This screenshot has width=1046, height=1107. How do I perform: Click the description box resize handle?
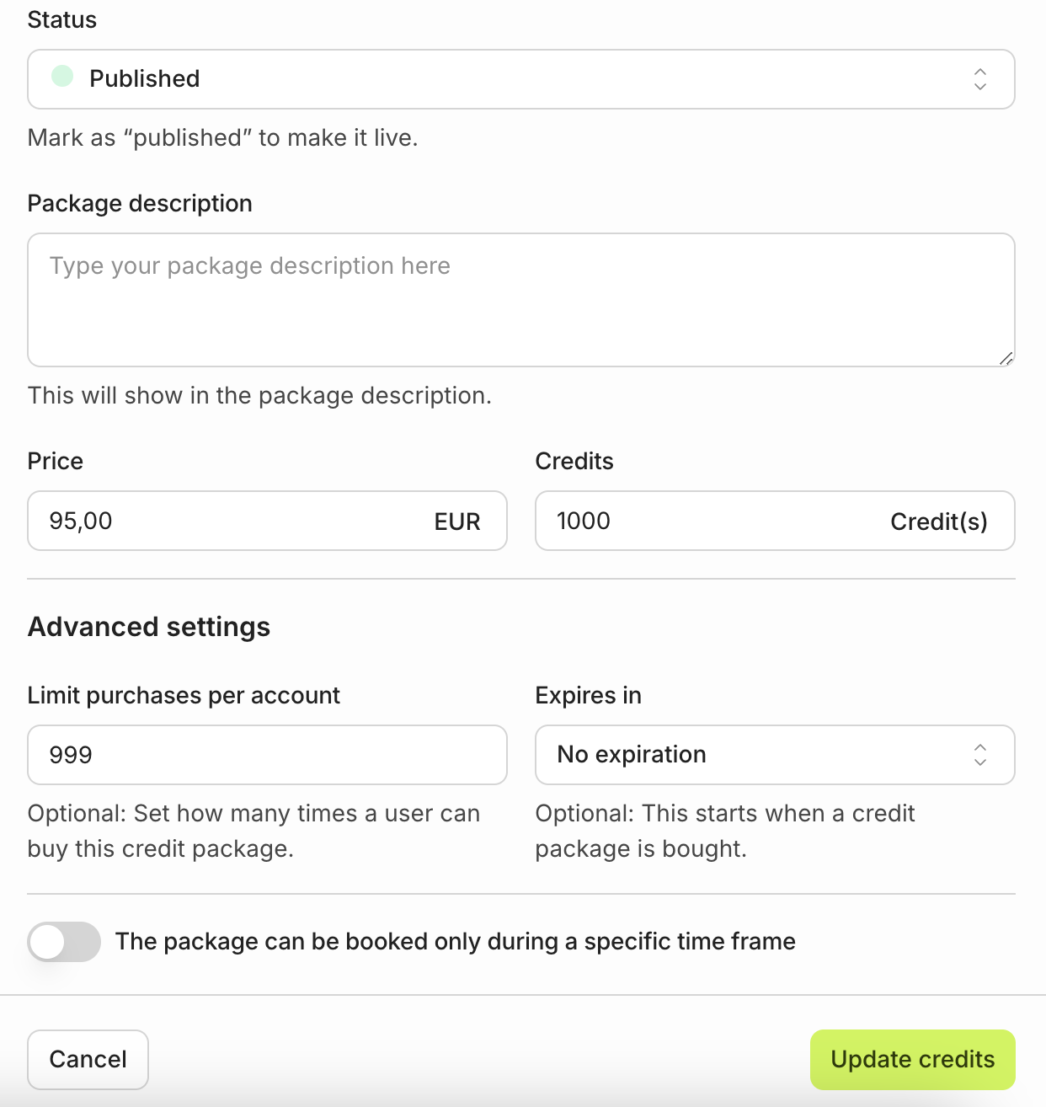1006,358
